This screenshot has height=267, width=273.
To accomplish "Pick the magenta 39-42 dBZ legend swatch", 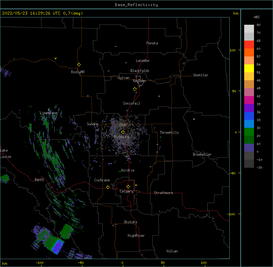I will (249, 100).
